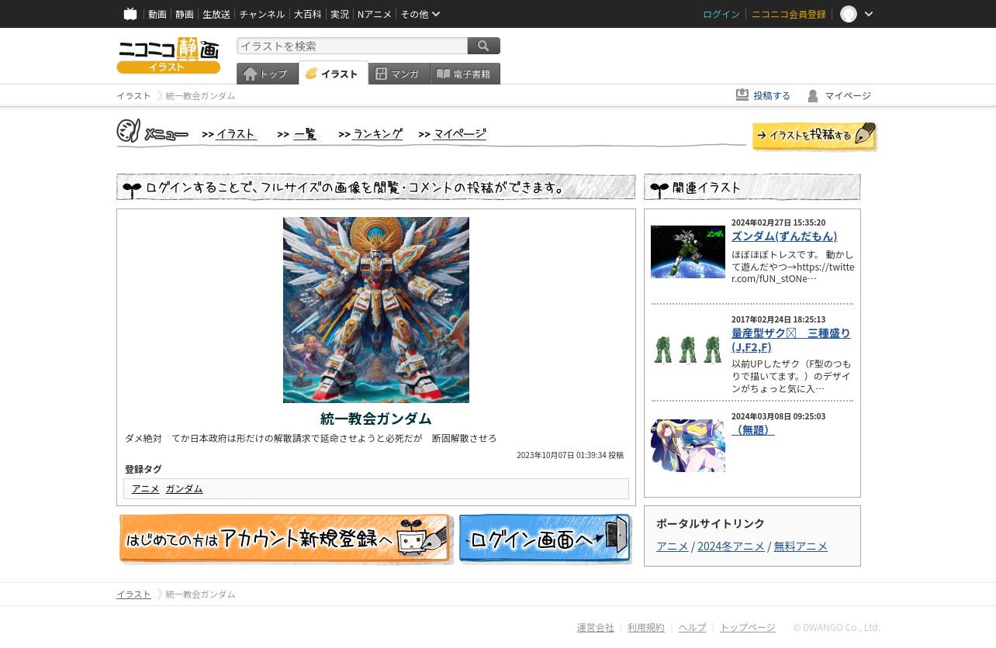This screenshot has width=996, height=648.
Task: Click アカウント新規登録へ orange button
Action: 286,539
